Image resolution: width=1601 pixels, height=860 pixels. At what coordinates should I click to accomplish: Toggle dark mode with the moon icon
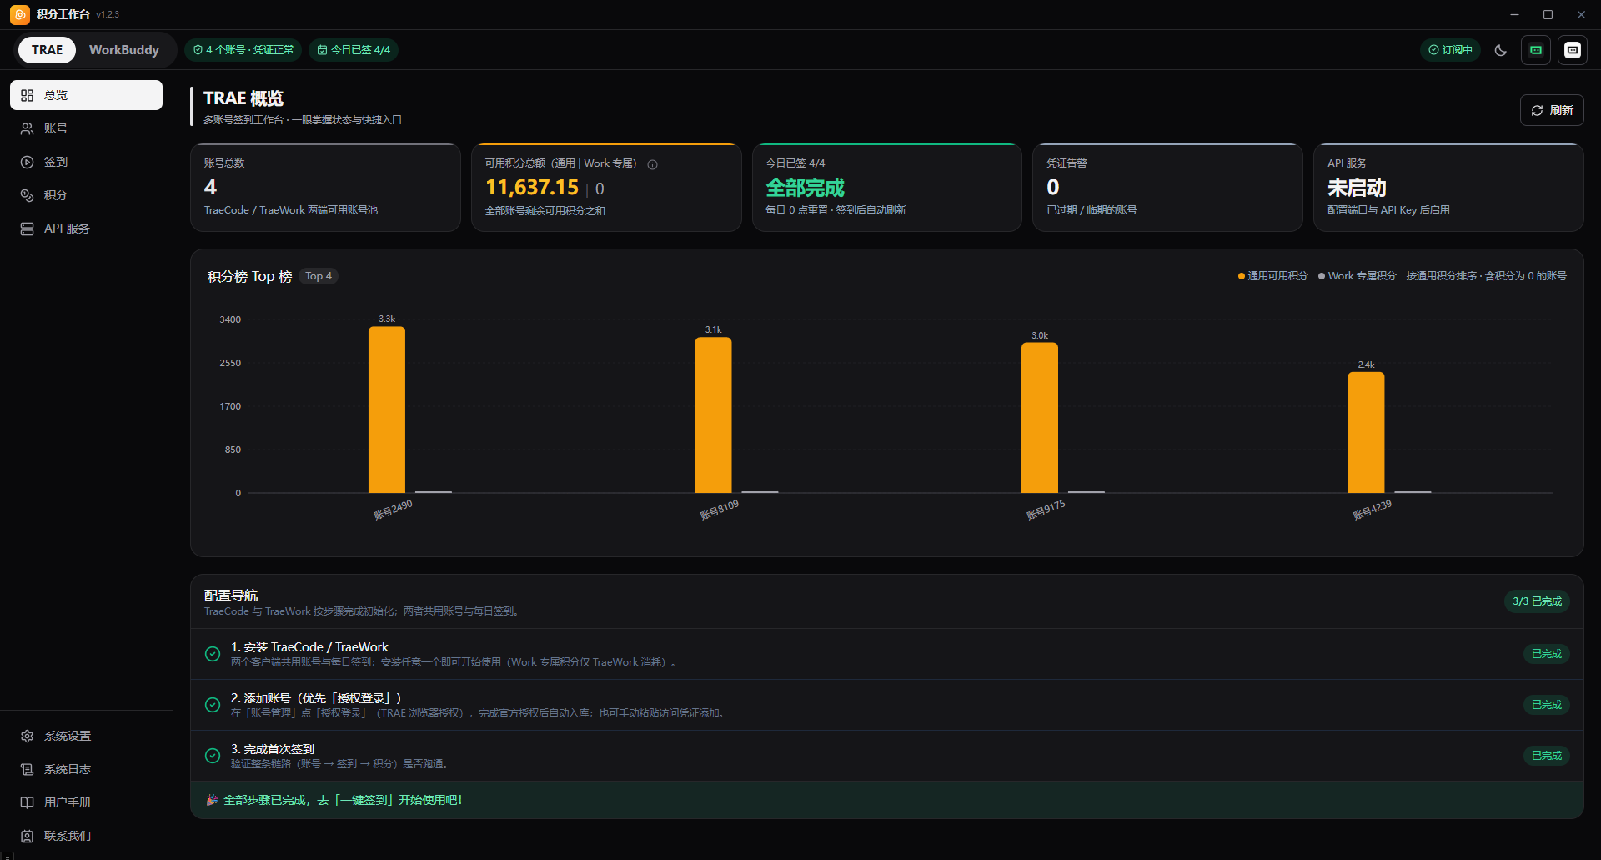1501,50
